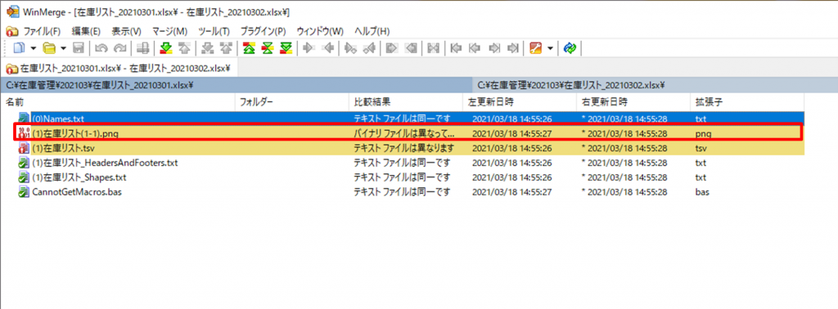
Task: Click the binary file icon beside (1)在庫リスト(1-1).png
Action: point(24,133)
